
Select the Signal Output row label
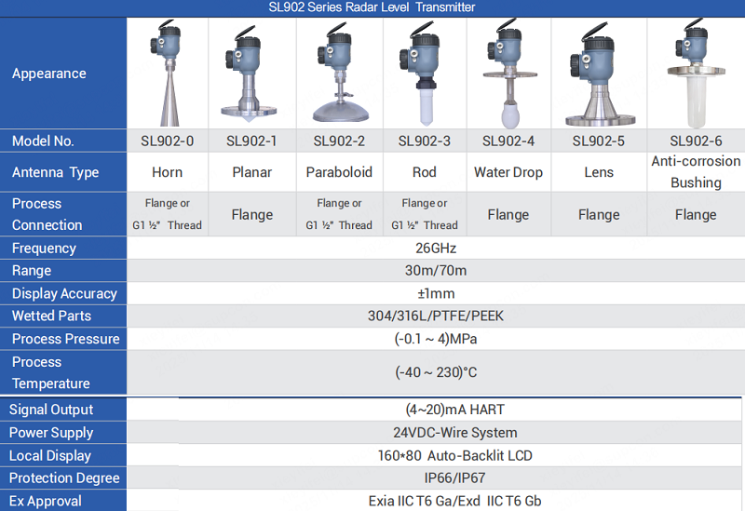point(51,410)
